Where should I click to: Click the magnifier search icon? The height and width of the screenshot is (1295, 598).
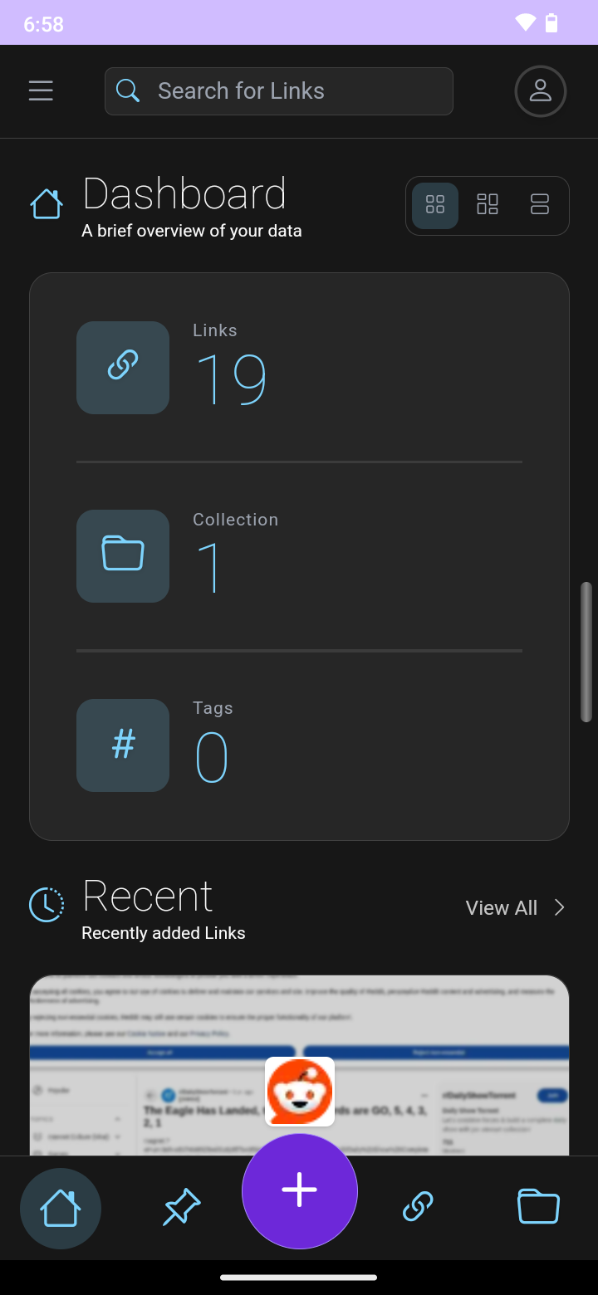(x=128, y=90)
